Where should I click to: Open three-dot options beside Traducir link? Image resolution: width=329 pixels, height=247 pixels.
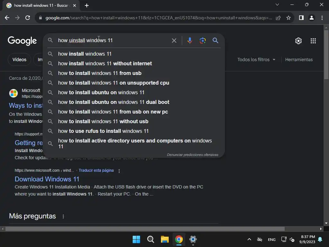(119, 171)
